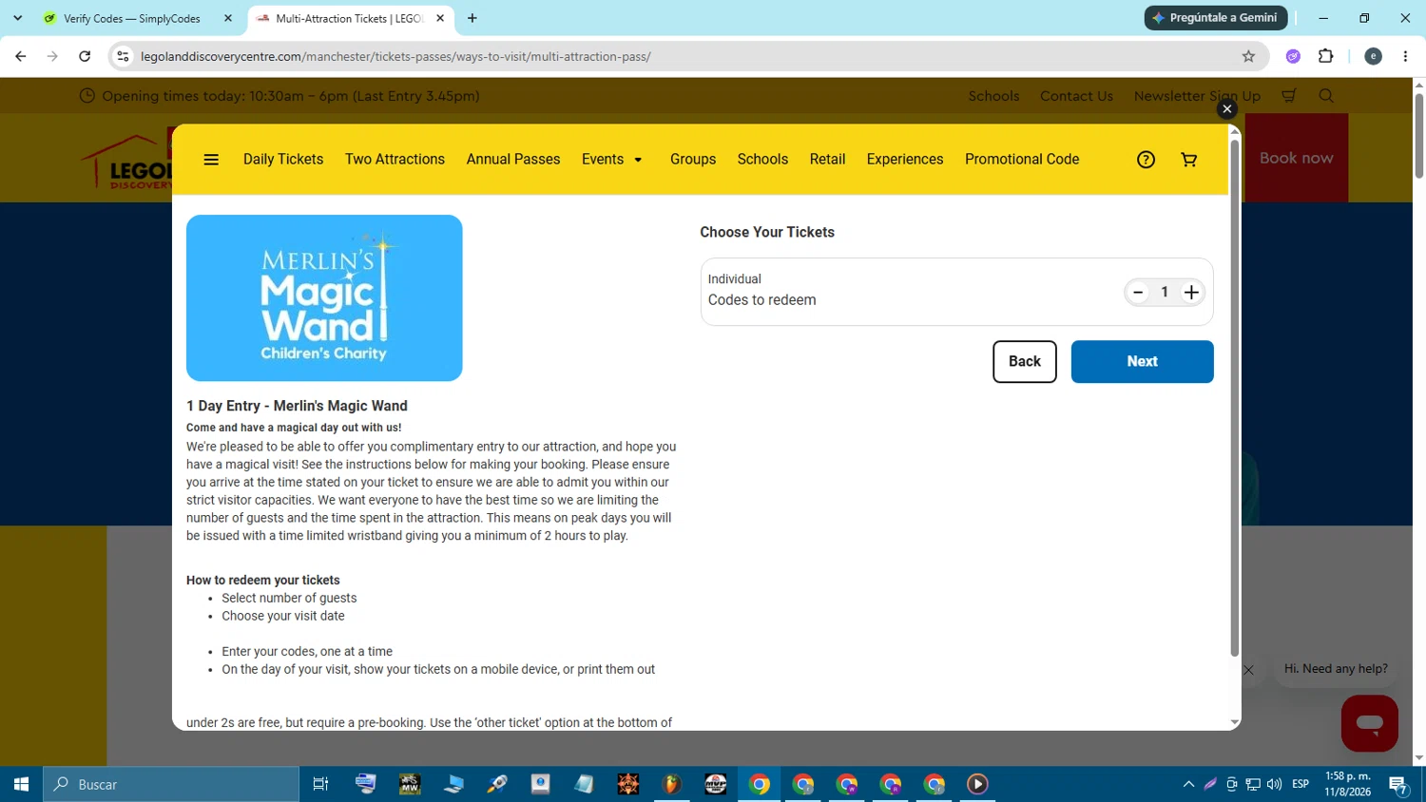Click the taskbar clock showing 1:58 p. m.
This screenshot has width=1426, height=802.
1348,784
